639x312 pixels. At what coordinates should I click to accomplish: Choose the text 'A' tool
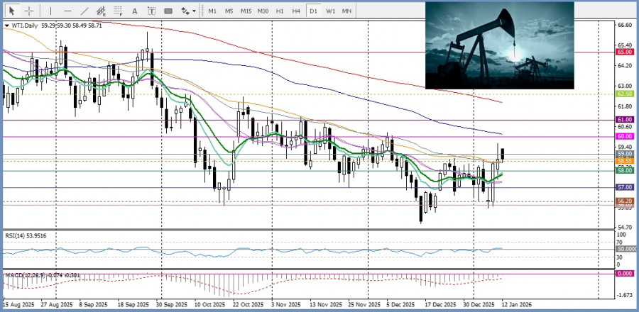[135, 11]
